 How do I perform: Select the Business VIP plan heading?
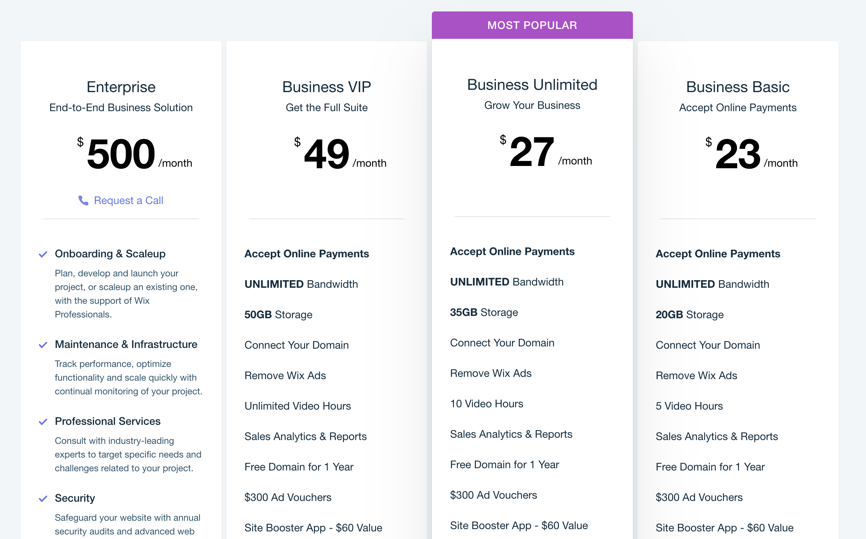click(327, 87)
